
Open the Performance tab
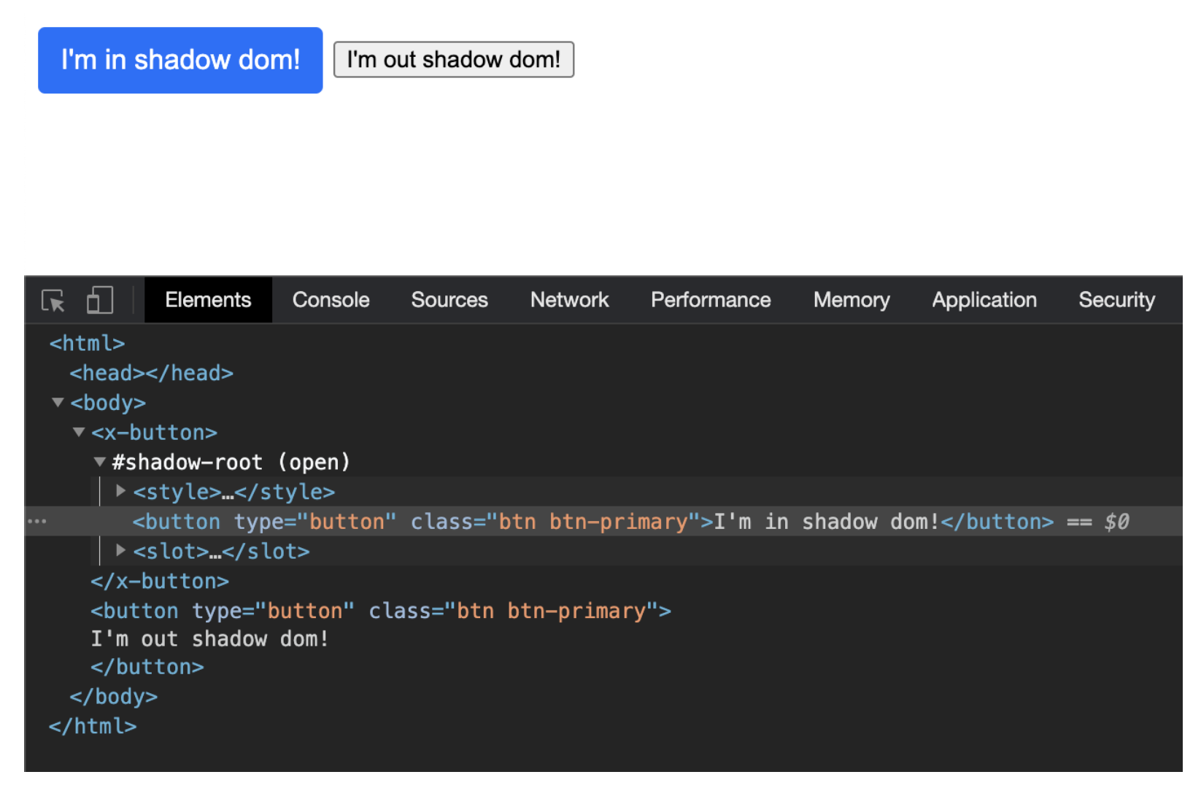711,300
